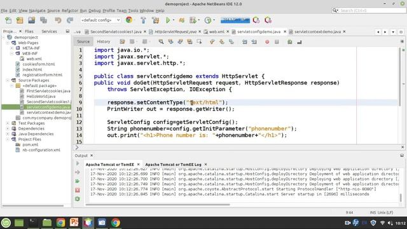Click Shift Line Left editor icon
The width and height of the screenshot is (407, 229).
(x=244, y=42)
